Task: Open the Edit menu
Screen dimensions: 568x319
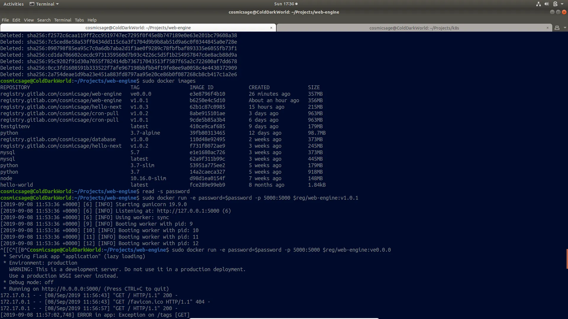Action: 16,20
